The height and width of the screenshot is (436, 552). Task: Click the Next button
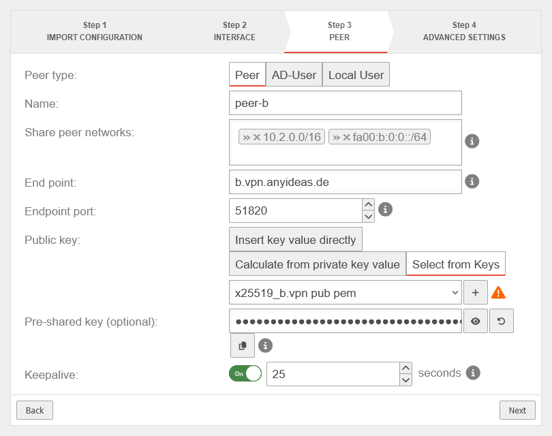tap(517, 410)
